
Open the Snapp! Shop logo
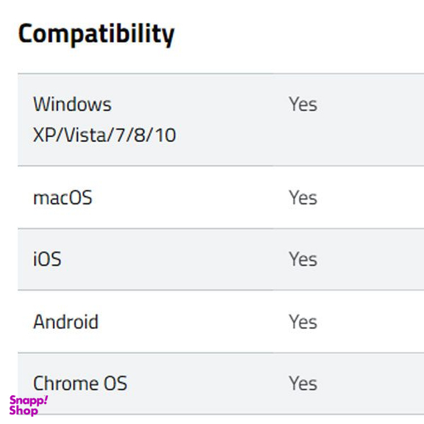[x=29, y=406]
